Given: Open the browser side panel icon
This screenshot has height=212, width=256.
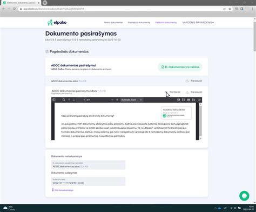Looking at the screenshot, I should click(x=242, y=9).
